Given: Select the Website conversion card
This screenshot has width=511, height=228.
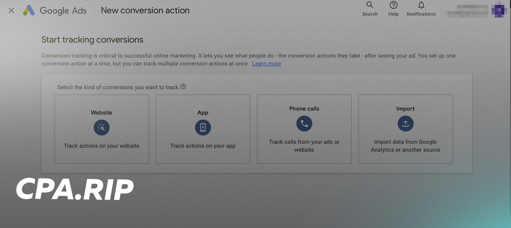Looking at the screenshot, I should 102,129.
